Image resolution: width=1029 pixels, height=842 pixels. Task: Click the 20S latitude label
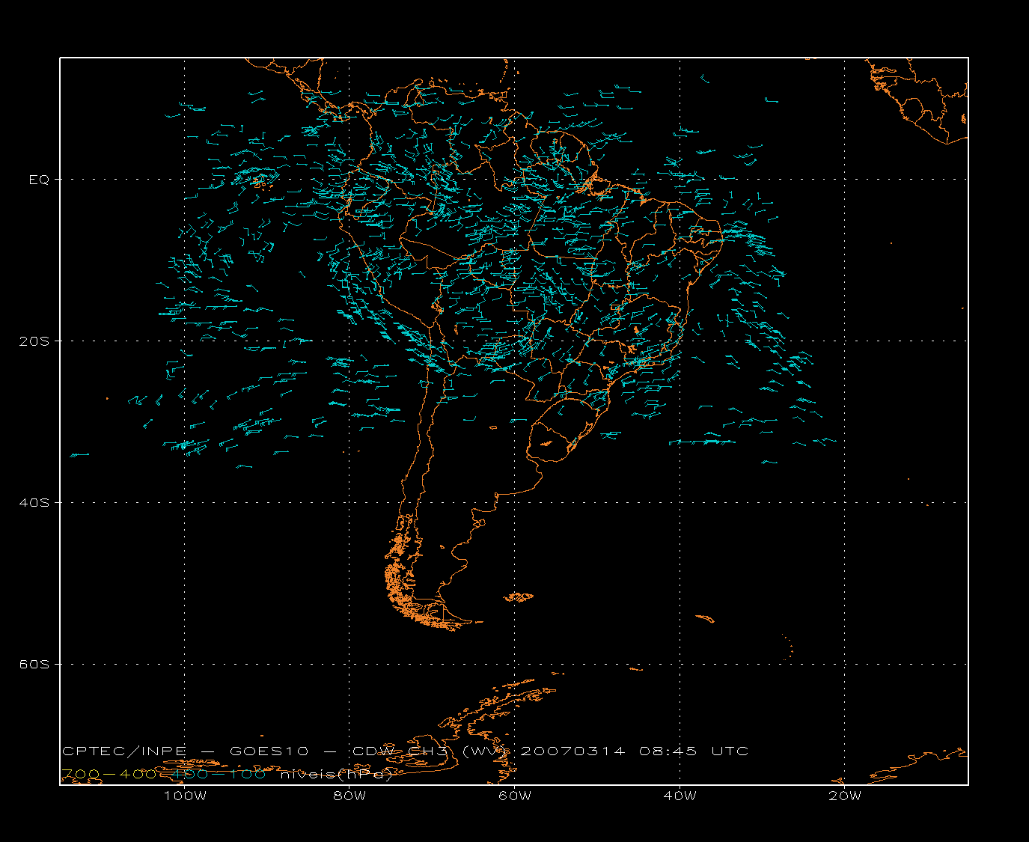(x=35, y=341)
